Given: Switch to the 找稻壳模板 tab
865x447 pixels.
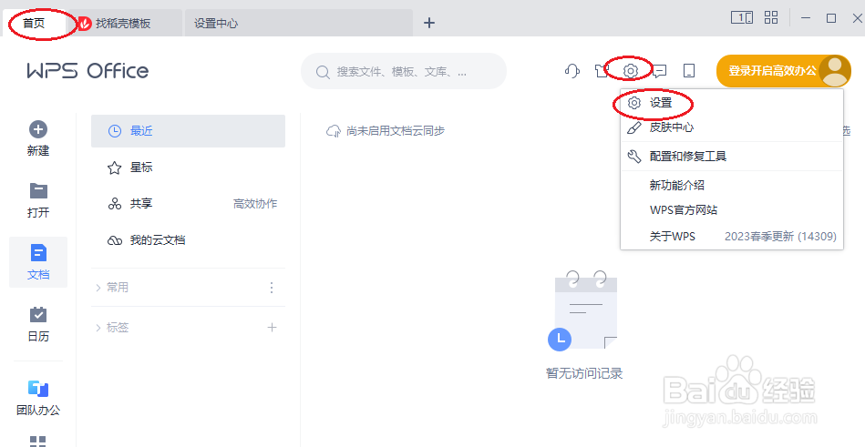Looking at the screenshot, I should pyautogui.click(x=126, y=24).
